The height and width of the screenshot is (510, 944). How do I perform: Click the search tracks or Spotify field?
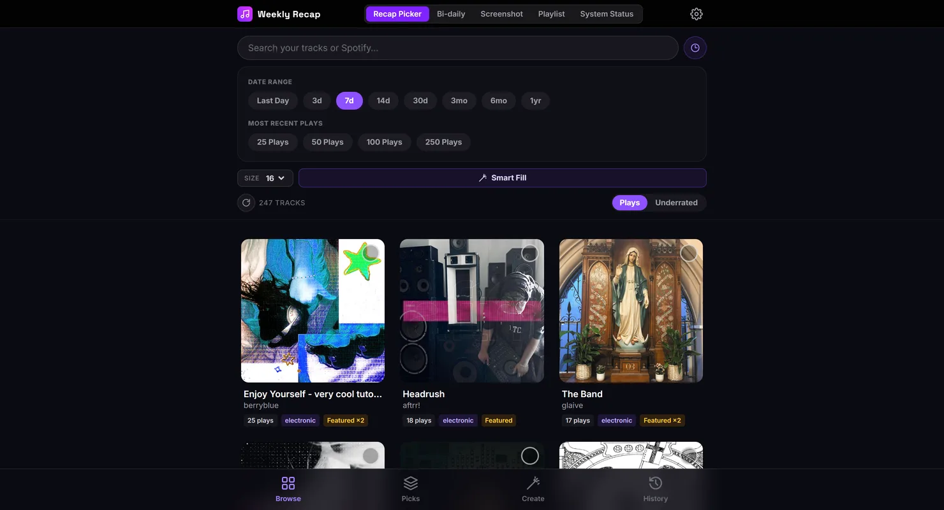(458, 48)
